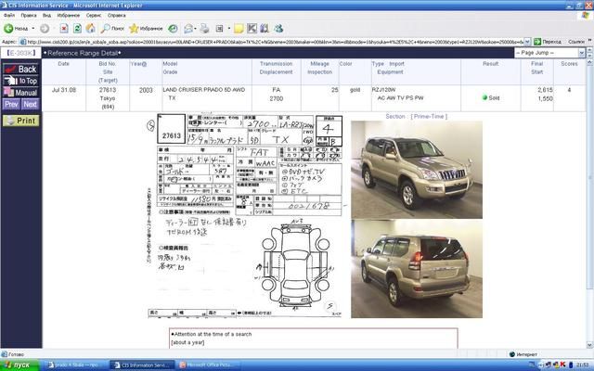Click the Edit page icon in the toolbar
This screenshot has height=371, width=594.
pos(220,29)
